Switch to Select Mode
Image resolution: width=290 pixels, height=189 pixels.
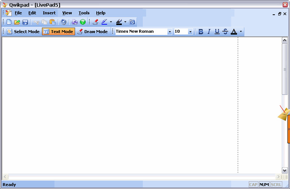coord(23,31)
